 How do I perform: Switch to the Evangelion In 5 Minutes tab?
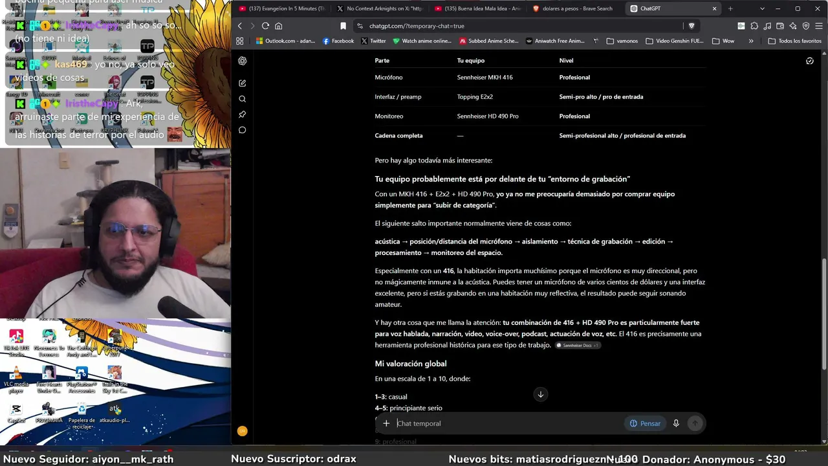click(282, 8)
